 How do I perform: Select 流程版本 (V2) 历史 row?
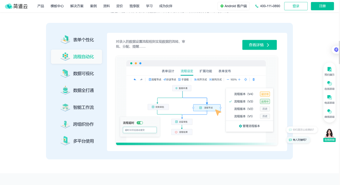click(x=249, y=109)
